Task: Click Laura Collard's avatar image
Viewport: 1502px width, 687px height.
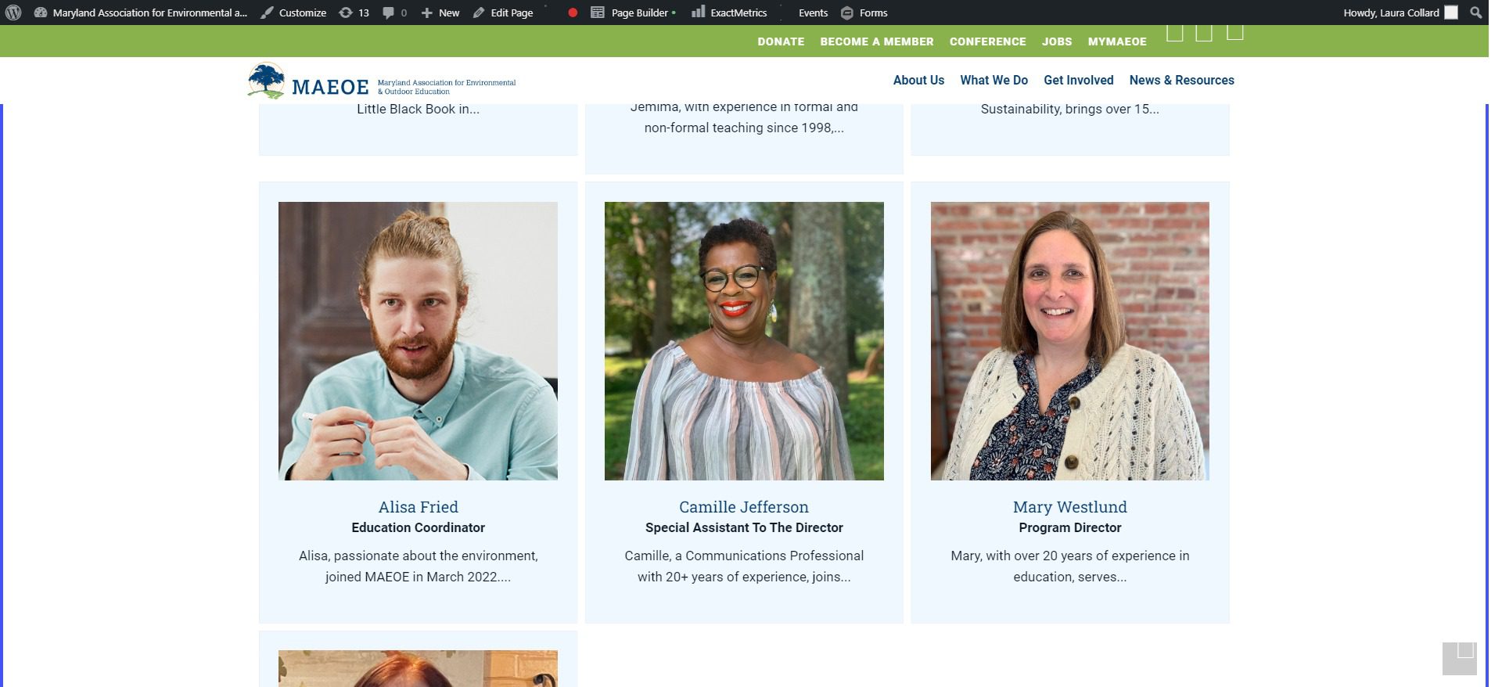Action: pyautogui.click(x=1451, y=13)
